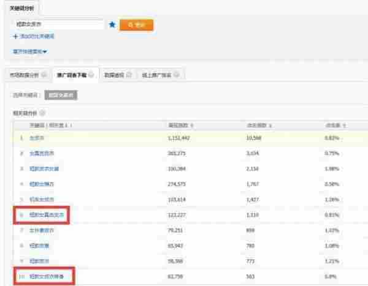This screenshot has height=286, width=368.
Task: Click help icon on the active second tab
Action: coord(91,75)
